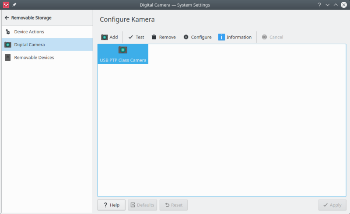Close the System Settings window

click(x=344, y=5)
